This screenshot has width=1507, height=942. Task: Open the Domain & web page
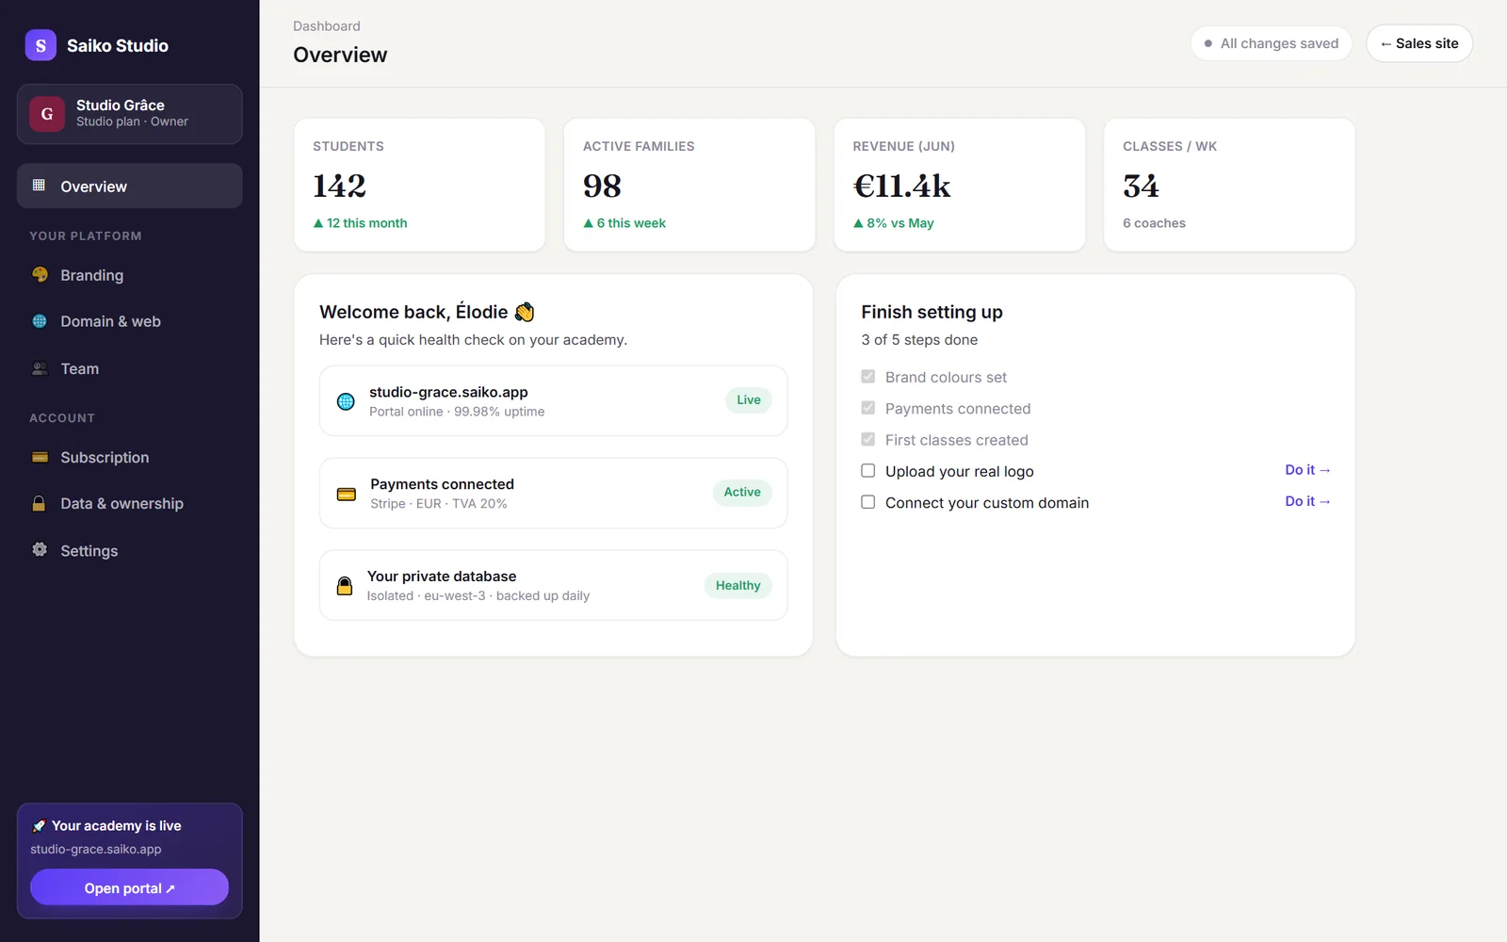(x=130, y=321)
